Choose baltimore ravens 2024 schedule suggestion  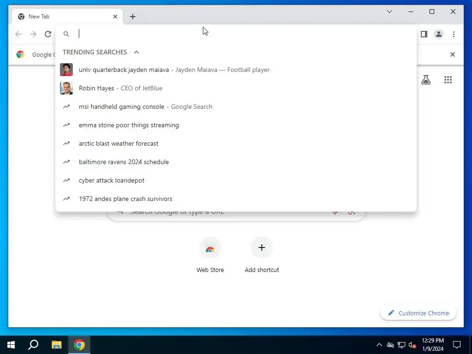coord(236,162)
